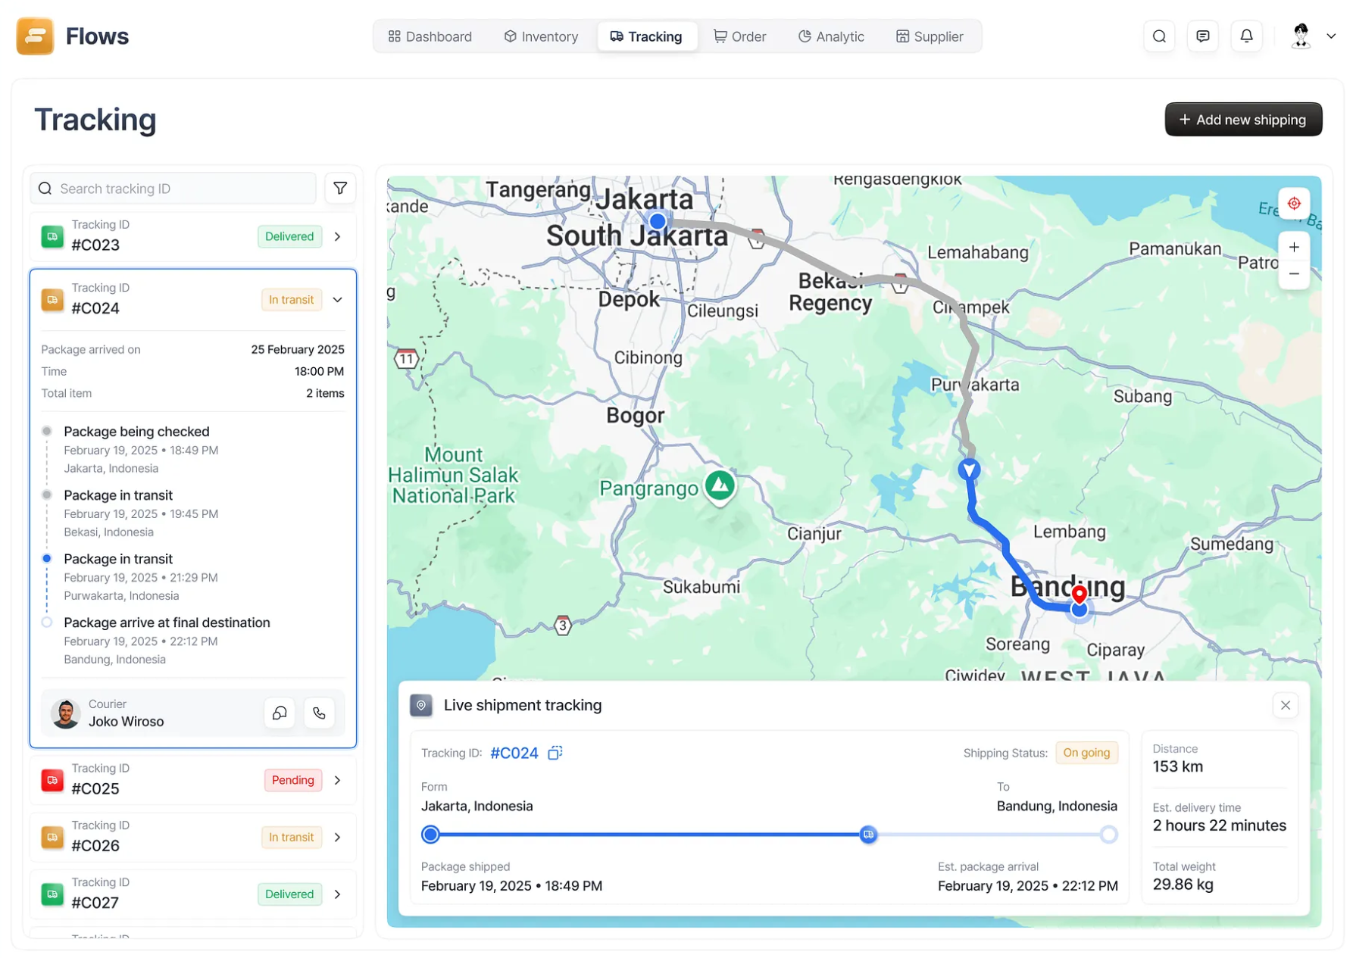Collapse the #C024 shipment details
This screenshot has height=958, width=1353.
click(337, 299)
